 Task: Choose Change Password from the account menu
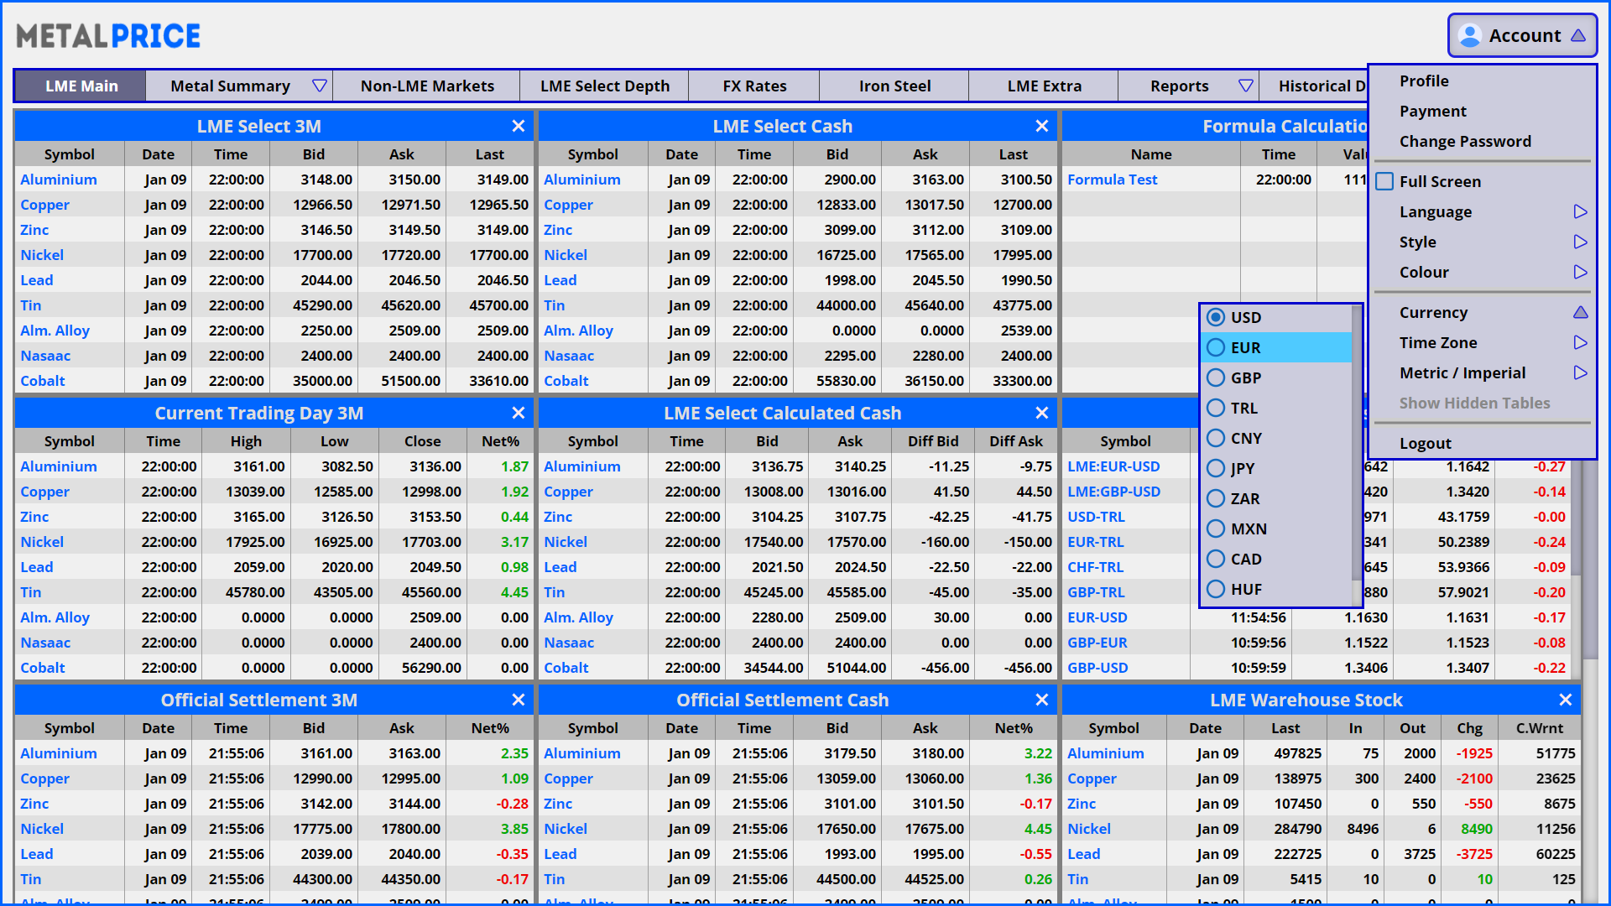click(1464, 141)
